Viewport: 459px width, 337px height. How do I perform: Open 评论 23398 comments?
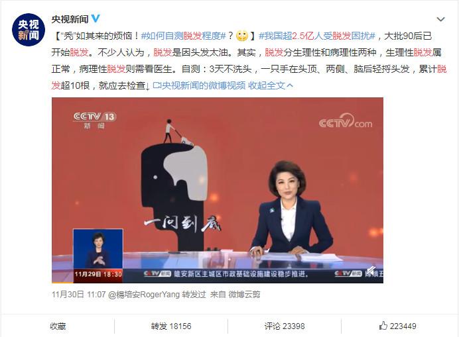point(285,326)
